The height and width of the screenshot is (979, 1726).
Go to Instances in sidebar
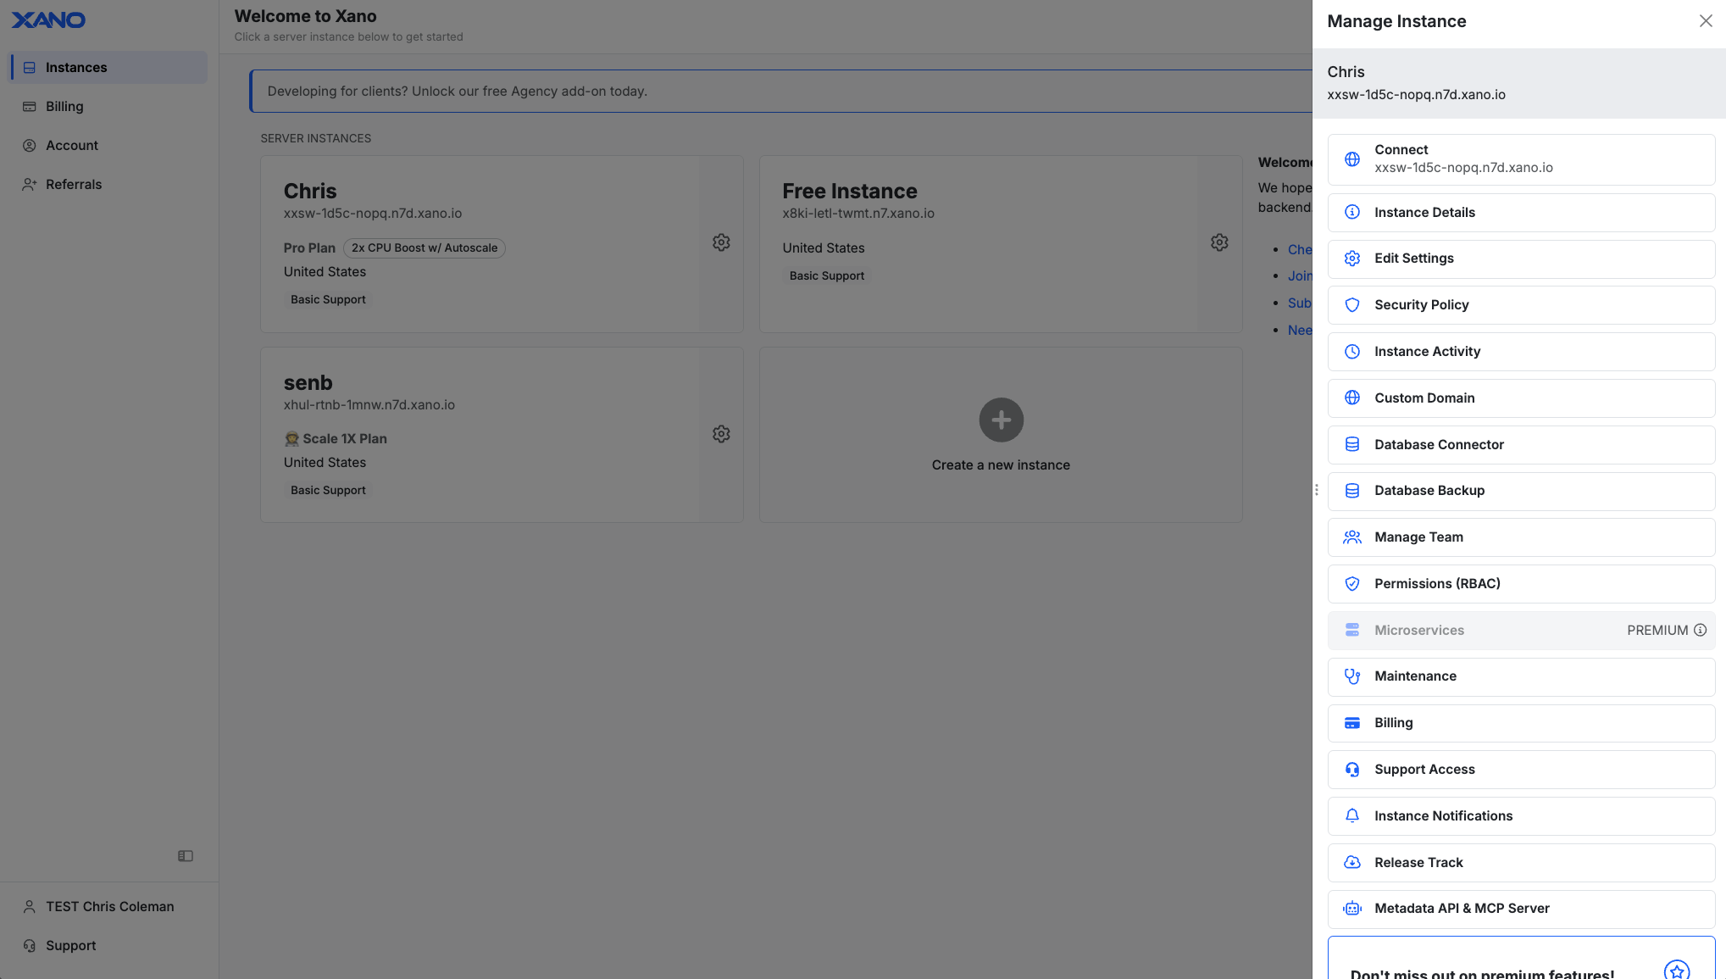108,68
